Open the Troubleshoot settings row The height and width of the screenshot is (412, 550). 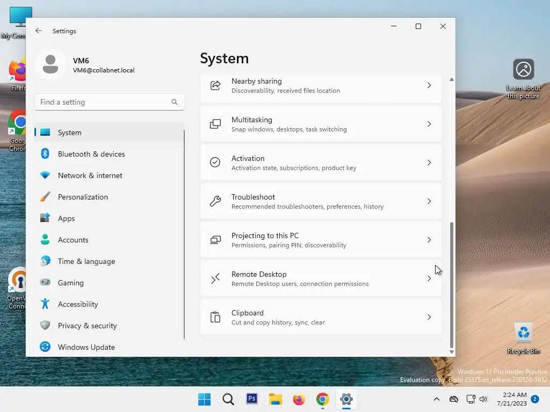pyautogui.click(x=321, y=201)
